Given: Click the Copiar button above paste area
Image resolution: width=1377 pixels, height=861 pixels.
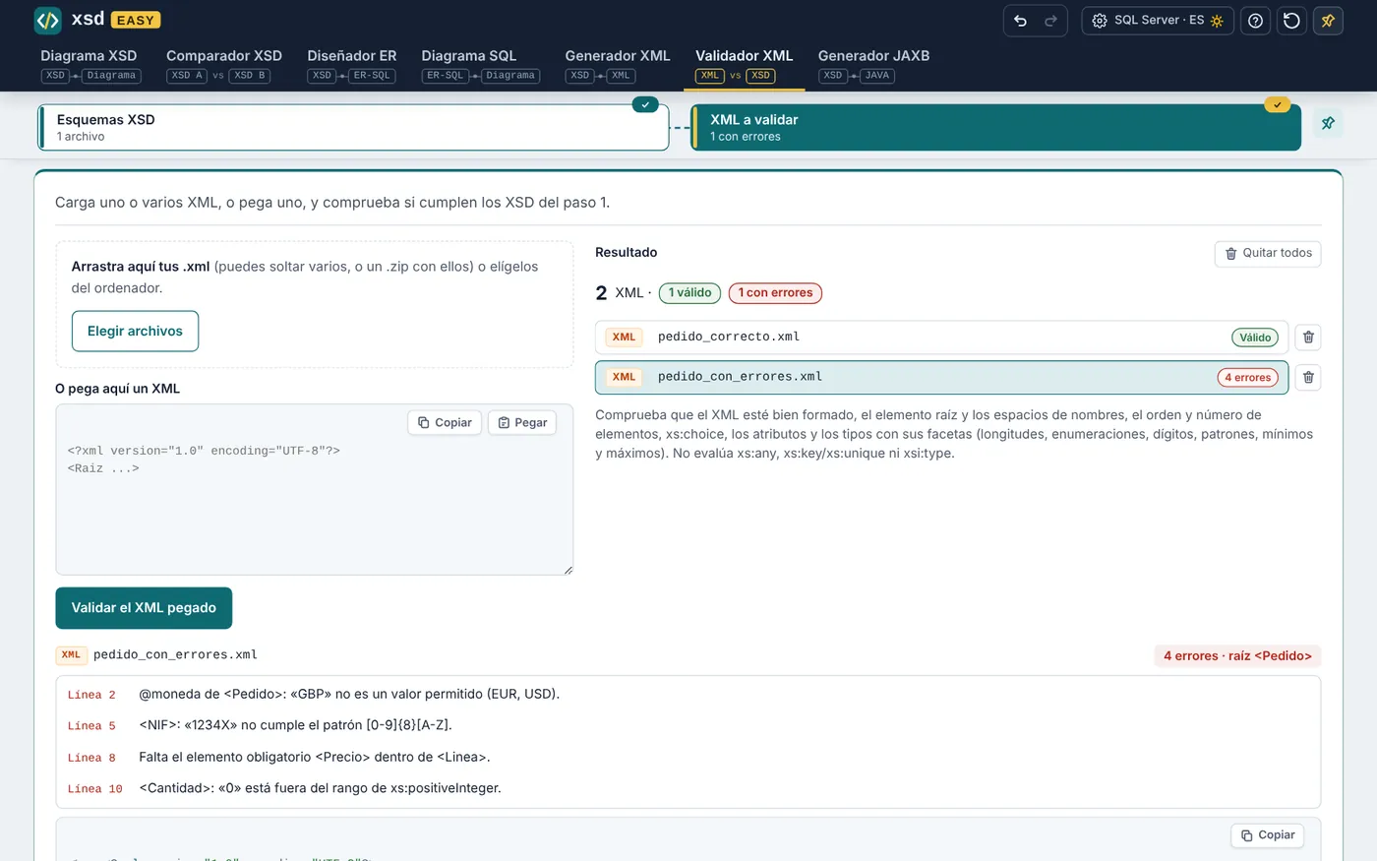Looking at the screenshot, I should click(x=445, y=423).
